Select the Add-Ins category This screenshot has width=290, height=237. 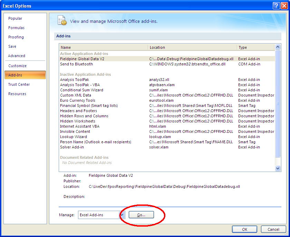pos(25,75)
